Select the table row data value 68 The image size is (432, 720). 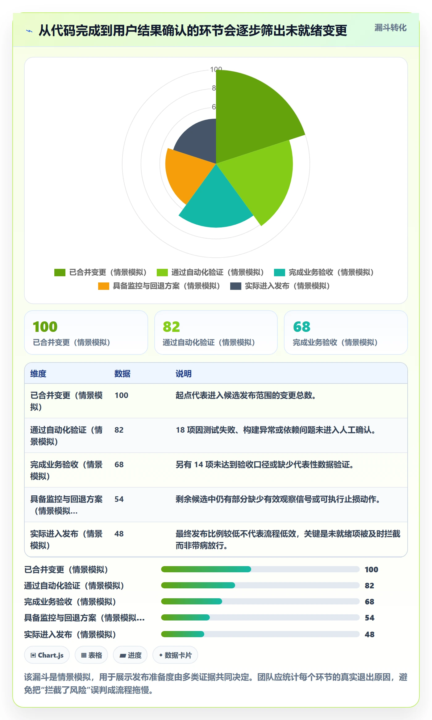(119, 464)
